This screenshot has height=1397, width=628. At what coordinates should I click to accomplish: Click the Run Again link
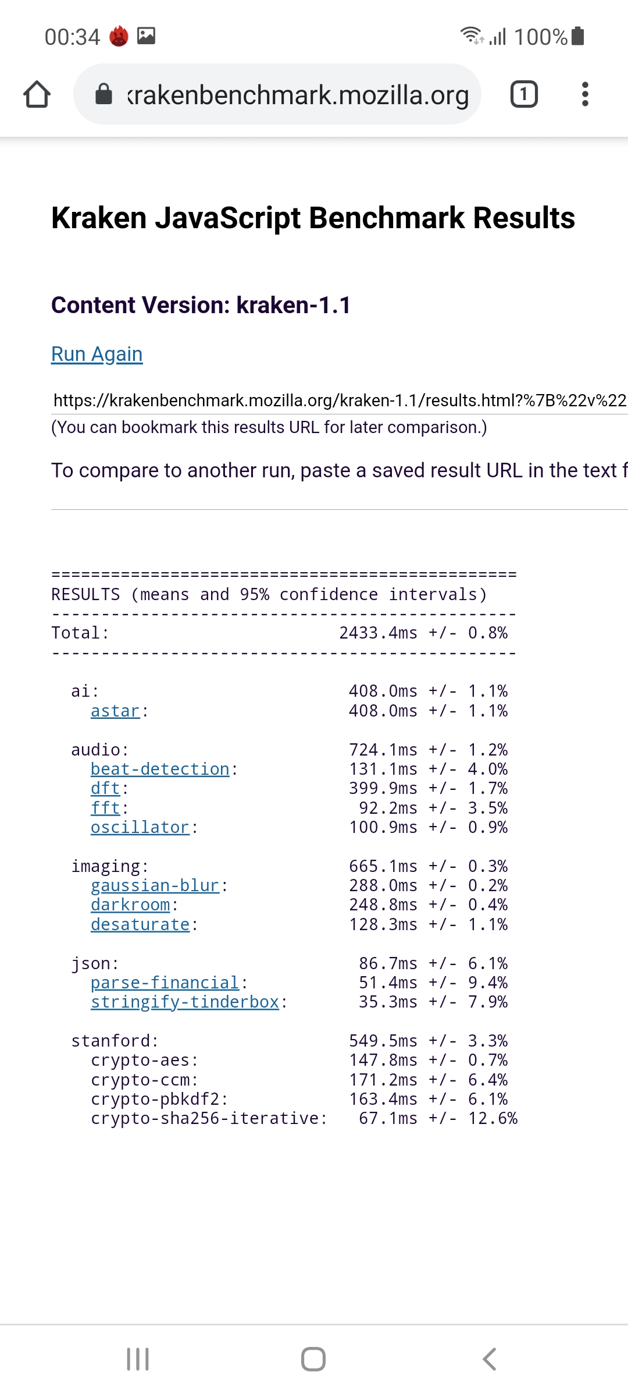pos(97,354)
